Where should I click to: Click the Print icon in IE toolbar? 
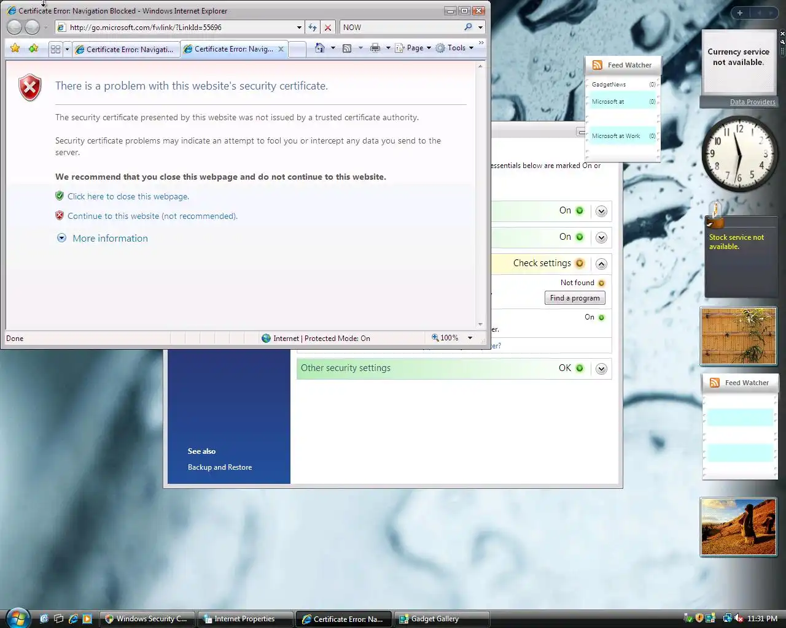(x=375, y=48)
